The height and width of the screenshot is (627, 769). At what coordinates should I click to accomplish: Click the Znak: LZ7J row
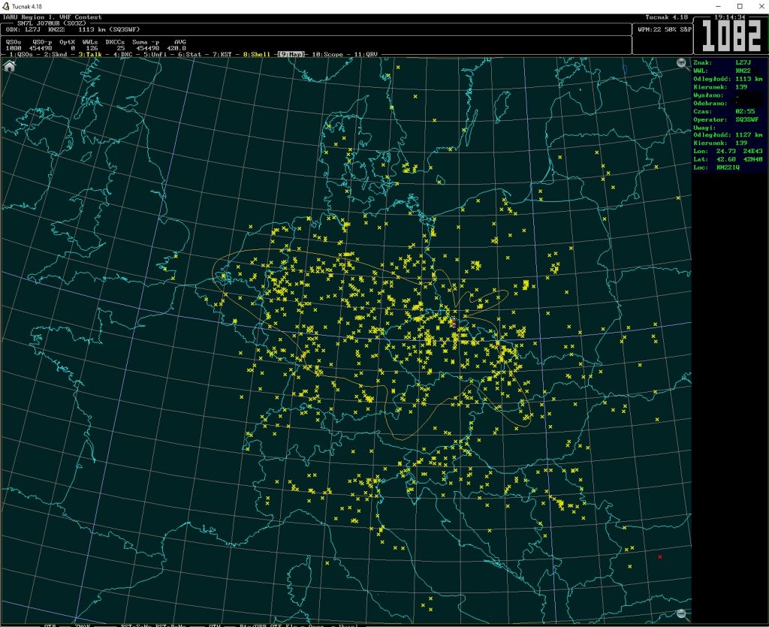[x=722, y=63]
